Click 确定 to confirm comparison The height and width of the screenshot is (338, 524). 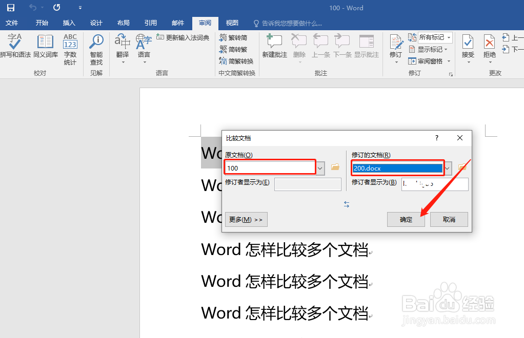(x=406, y=220)
